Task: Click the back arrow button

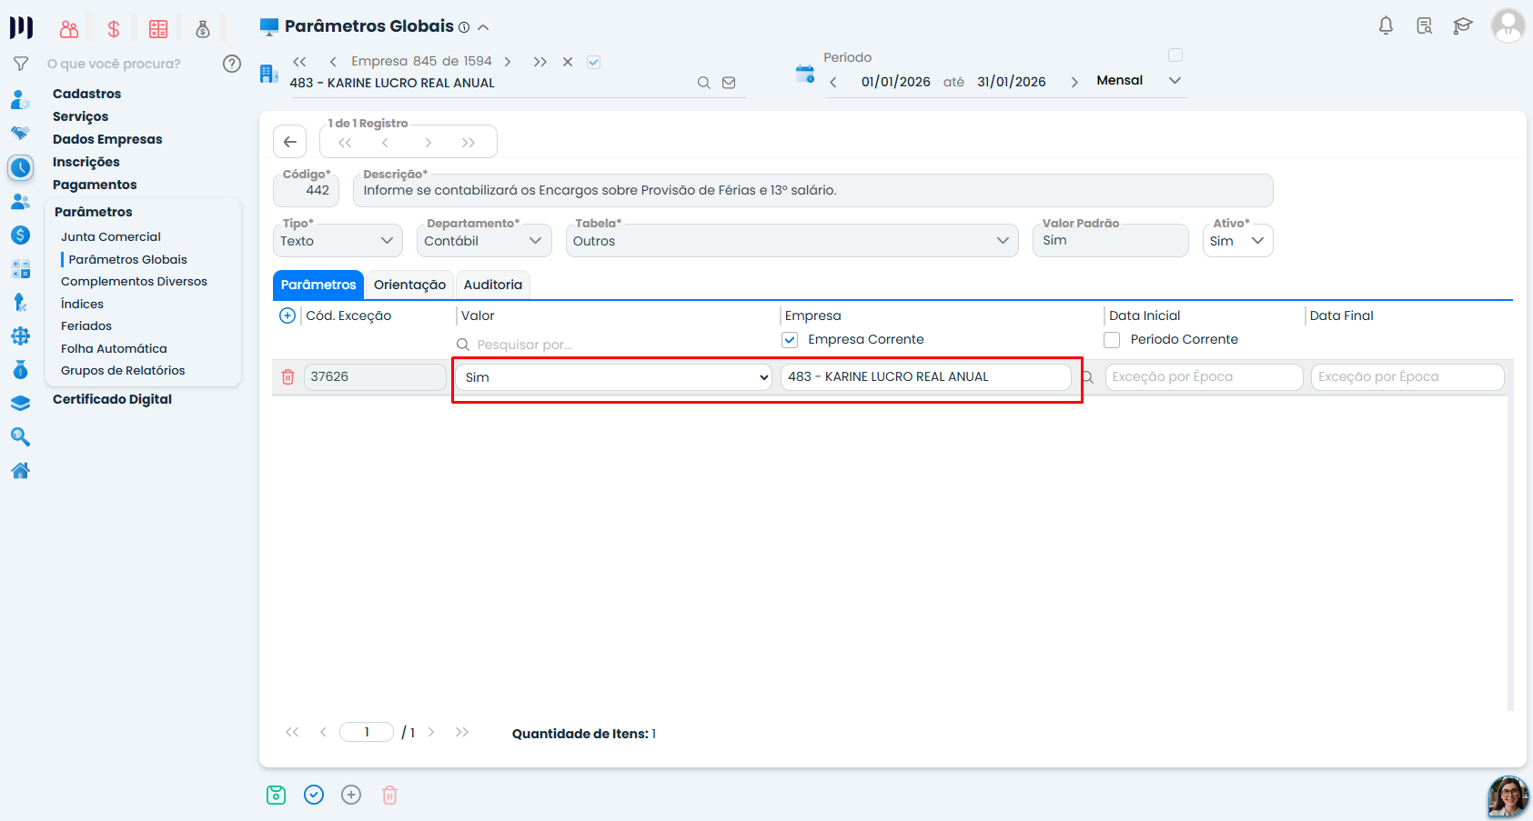Action: 289,141
